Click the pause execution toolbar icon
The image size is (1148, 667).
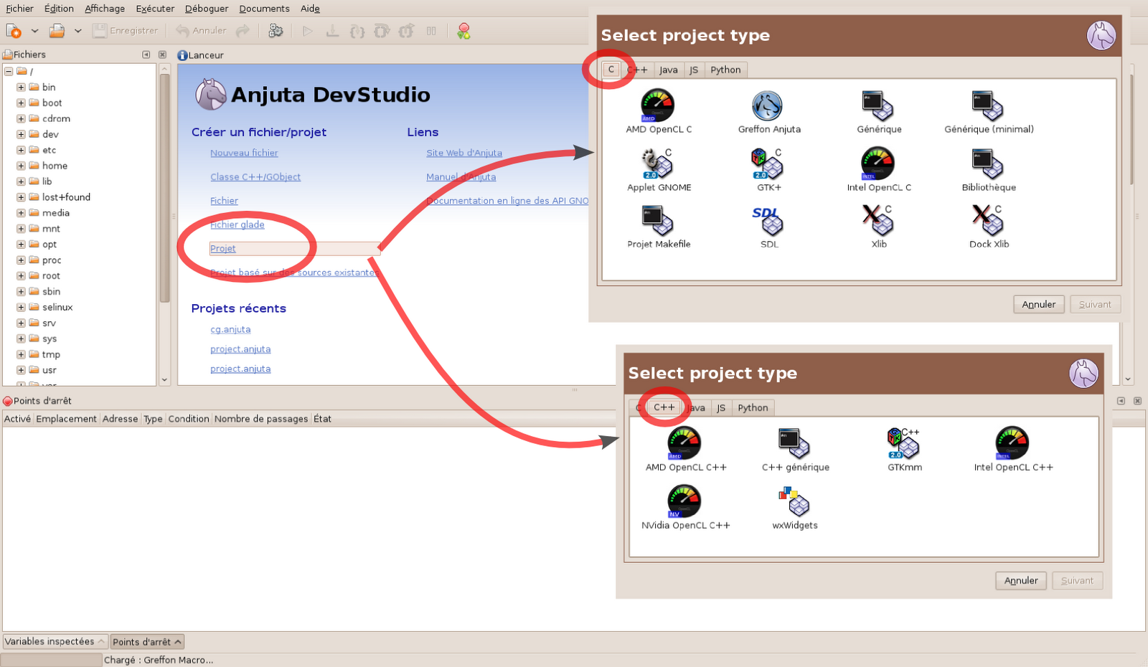(x=431, y=31)
